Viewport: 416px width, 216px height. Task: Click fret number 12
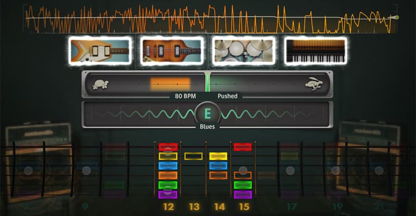[x=168, y=207]
